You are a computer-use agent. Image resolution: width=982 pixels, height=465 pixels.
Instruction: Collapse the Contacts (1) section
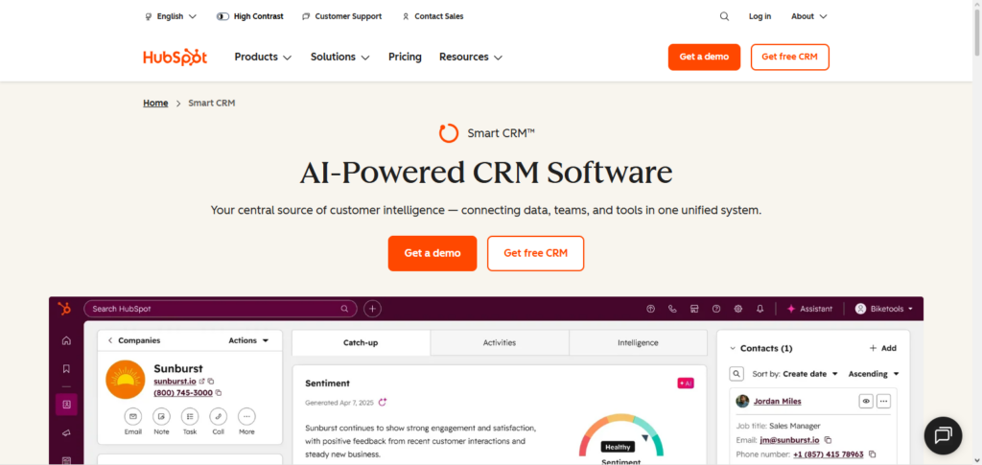tap(733, 348)
